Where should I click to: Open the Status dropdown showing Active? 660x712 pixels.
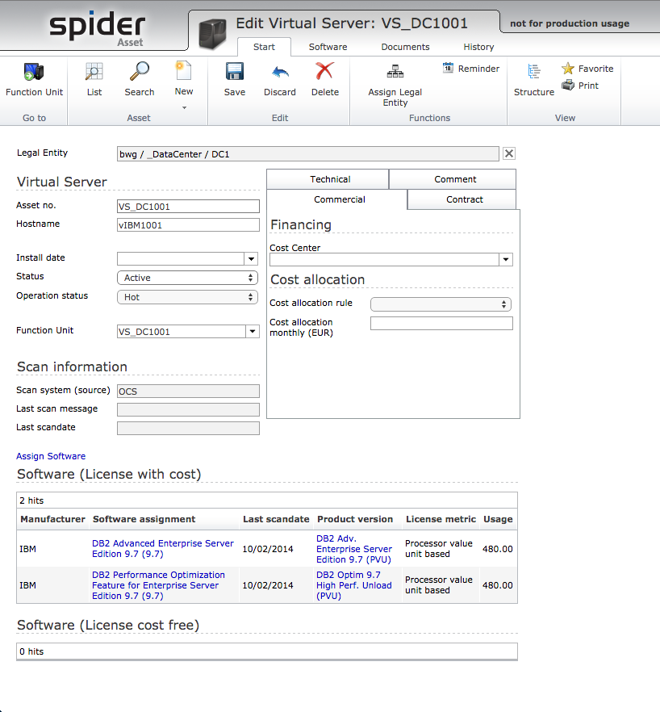(x=187, y=278)
